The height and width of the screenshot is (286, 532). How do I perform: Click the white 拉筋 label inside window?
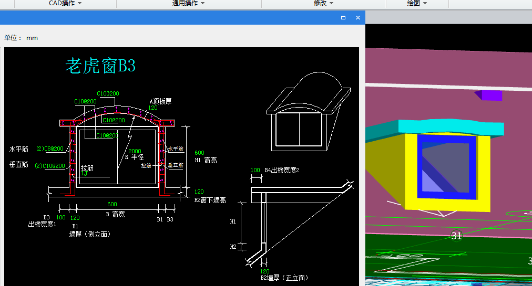pyautogui.click(x=87, y=168)
